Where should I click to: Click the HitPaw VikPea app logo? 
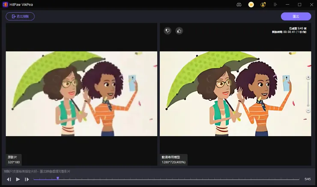click(x=5, y=4)
